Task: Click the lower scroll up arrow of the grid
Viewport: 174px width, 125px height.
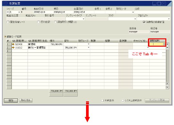Action: click(x=167, y=84)
